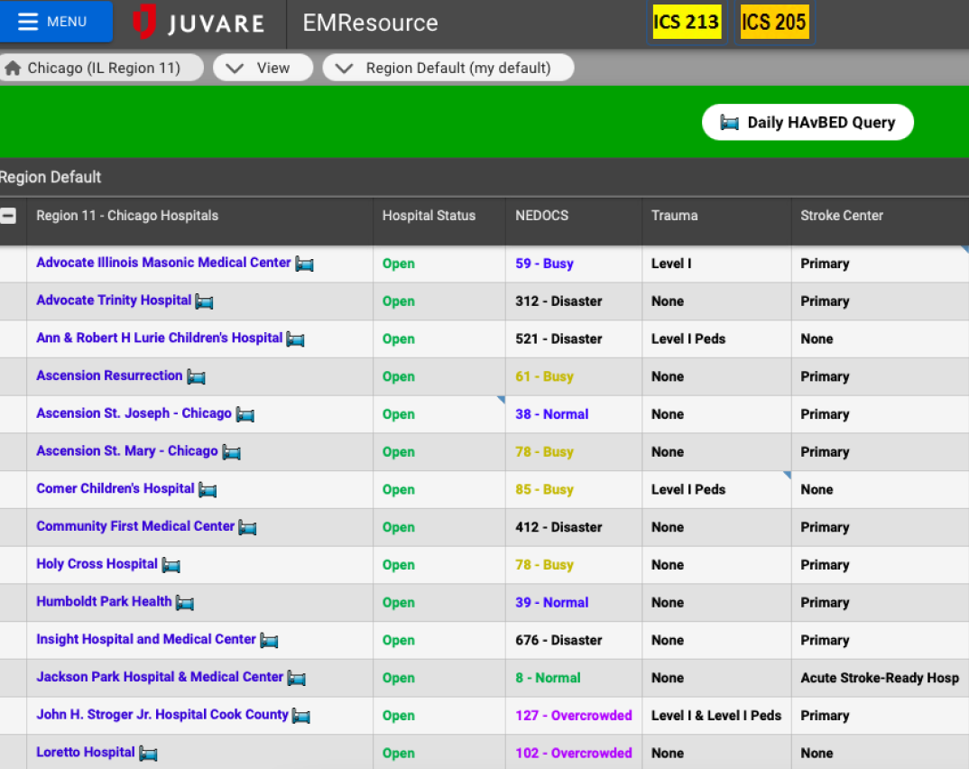The height and width of the screenshot is (769, 969).
Task: Click bed icon beside Lurie Children's Hospital
Action: [x=295, y=339]
